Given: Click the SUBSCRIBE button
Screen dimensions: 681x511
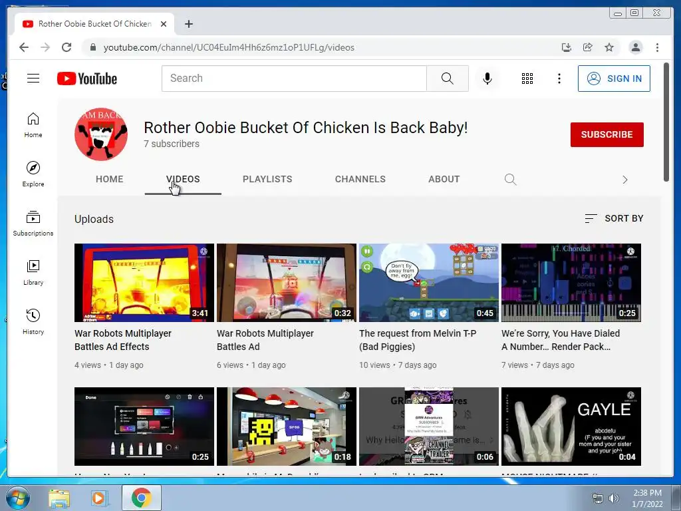Looking at the screenshot, I should (x=607, y=134).
